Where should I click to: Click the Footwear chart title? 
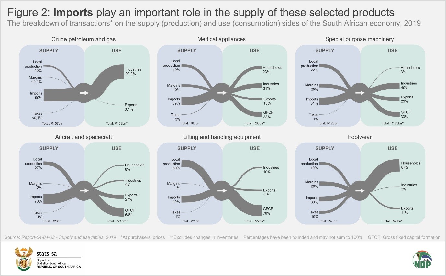tap(360, 137)
